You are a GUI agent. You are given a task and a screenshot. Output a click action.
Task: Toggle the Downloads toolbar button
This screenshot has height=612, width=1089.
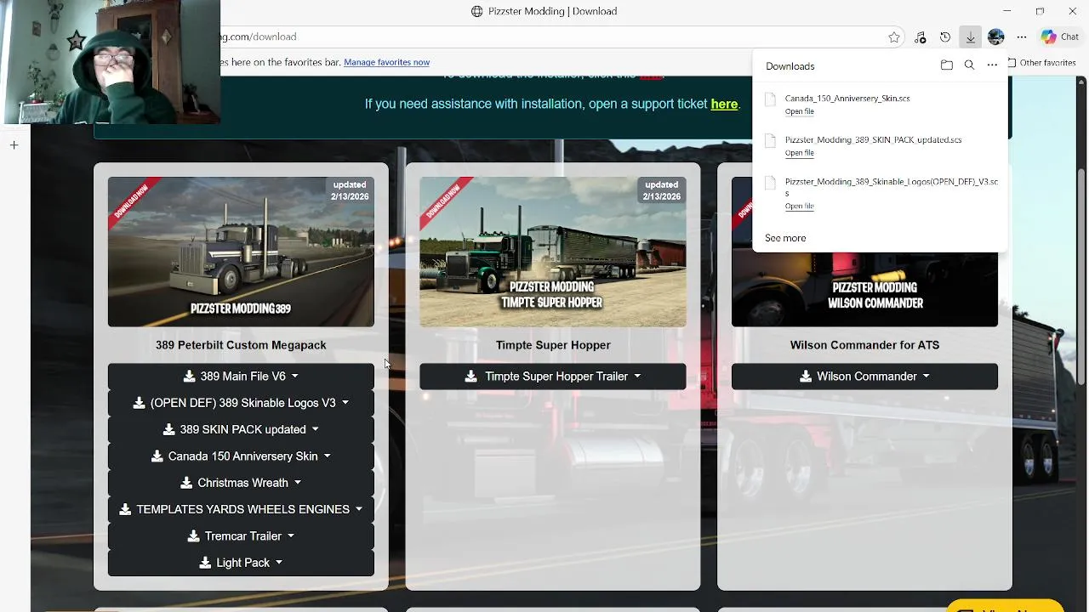(x=970, y=37)
